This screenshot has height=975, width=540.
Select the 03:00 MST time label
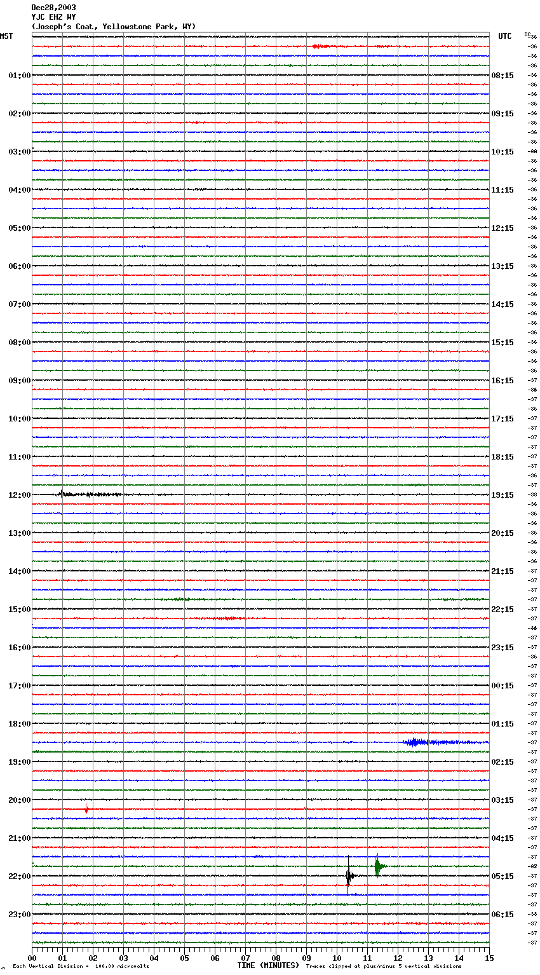[20, 152]
